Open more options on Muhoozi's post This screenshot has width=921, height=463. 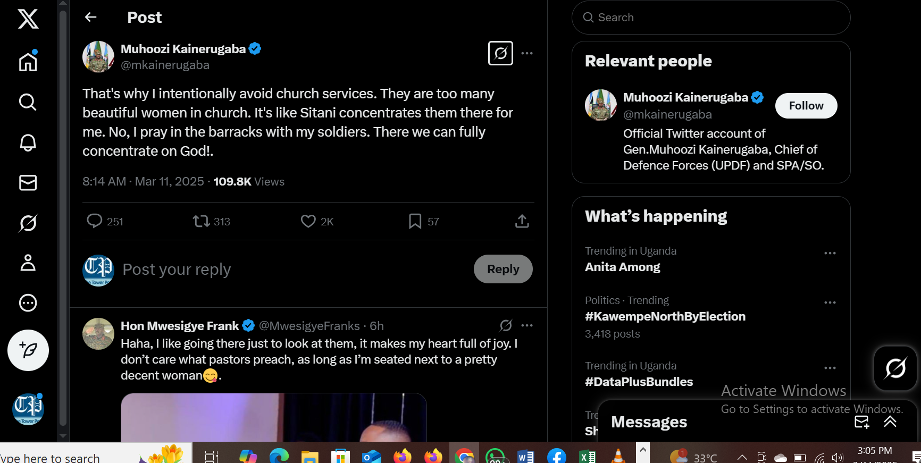point(527,53)
